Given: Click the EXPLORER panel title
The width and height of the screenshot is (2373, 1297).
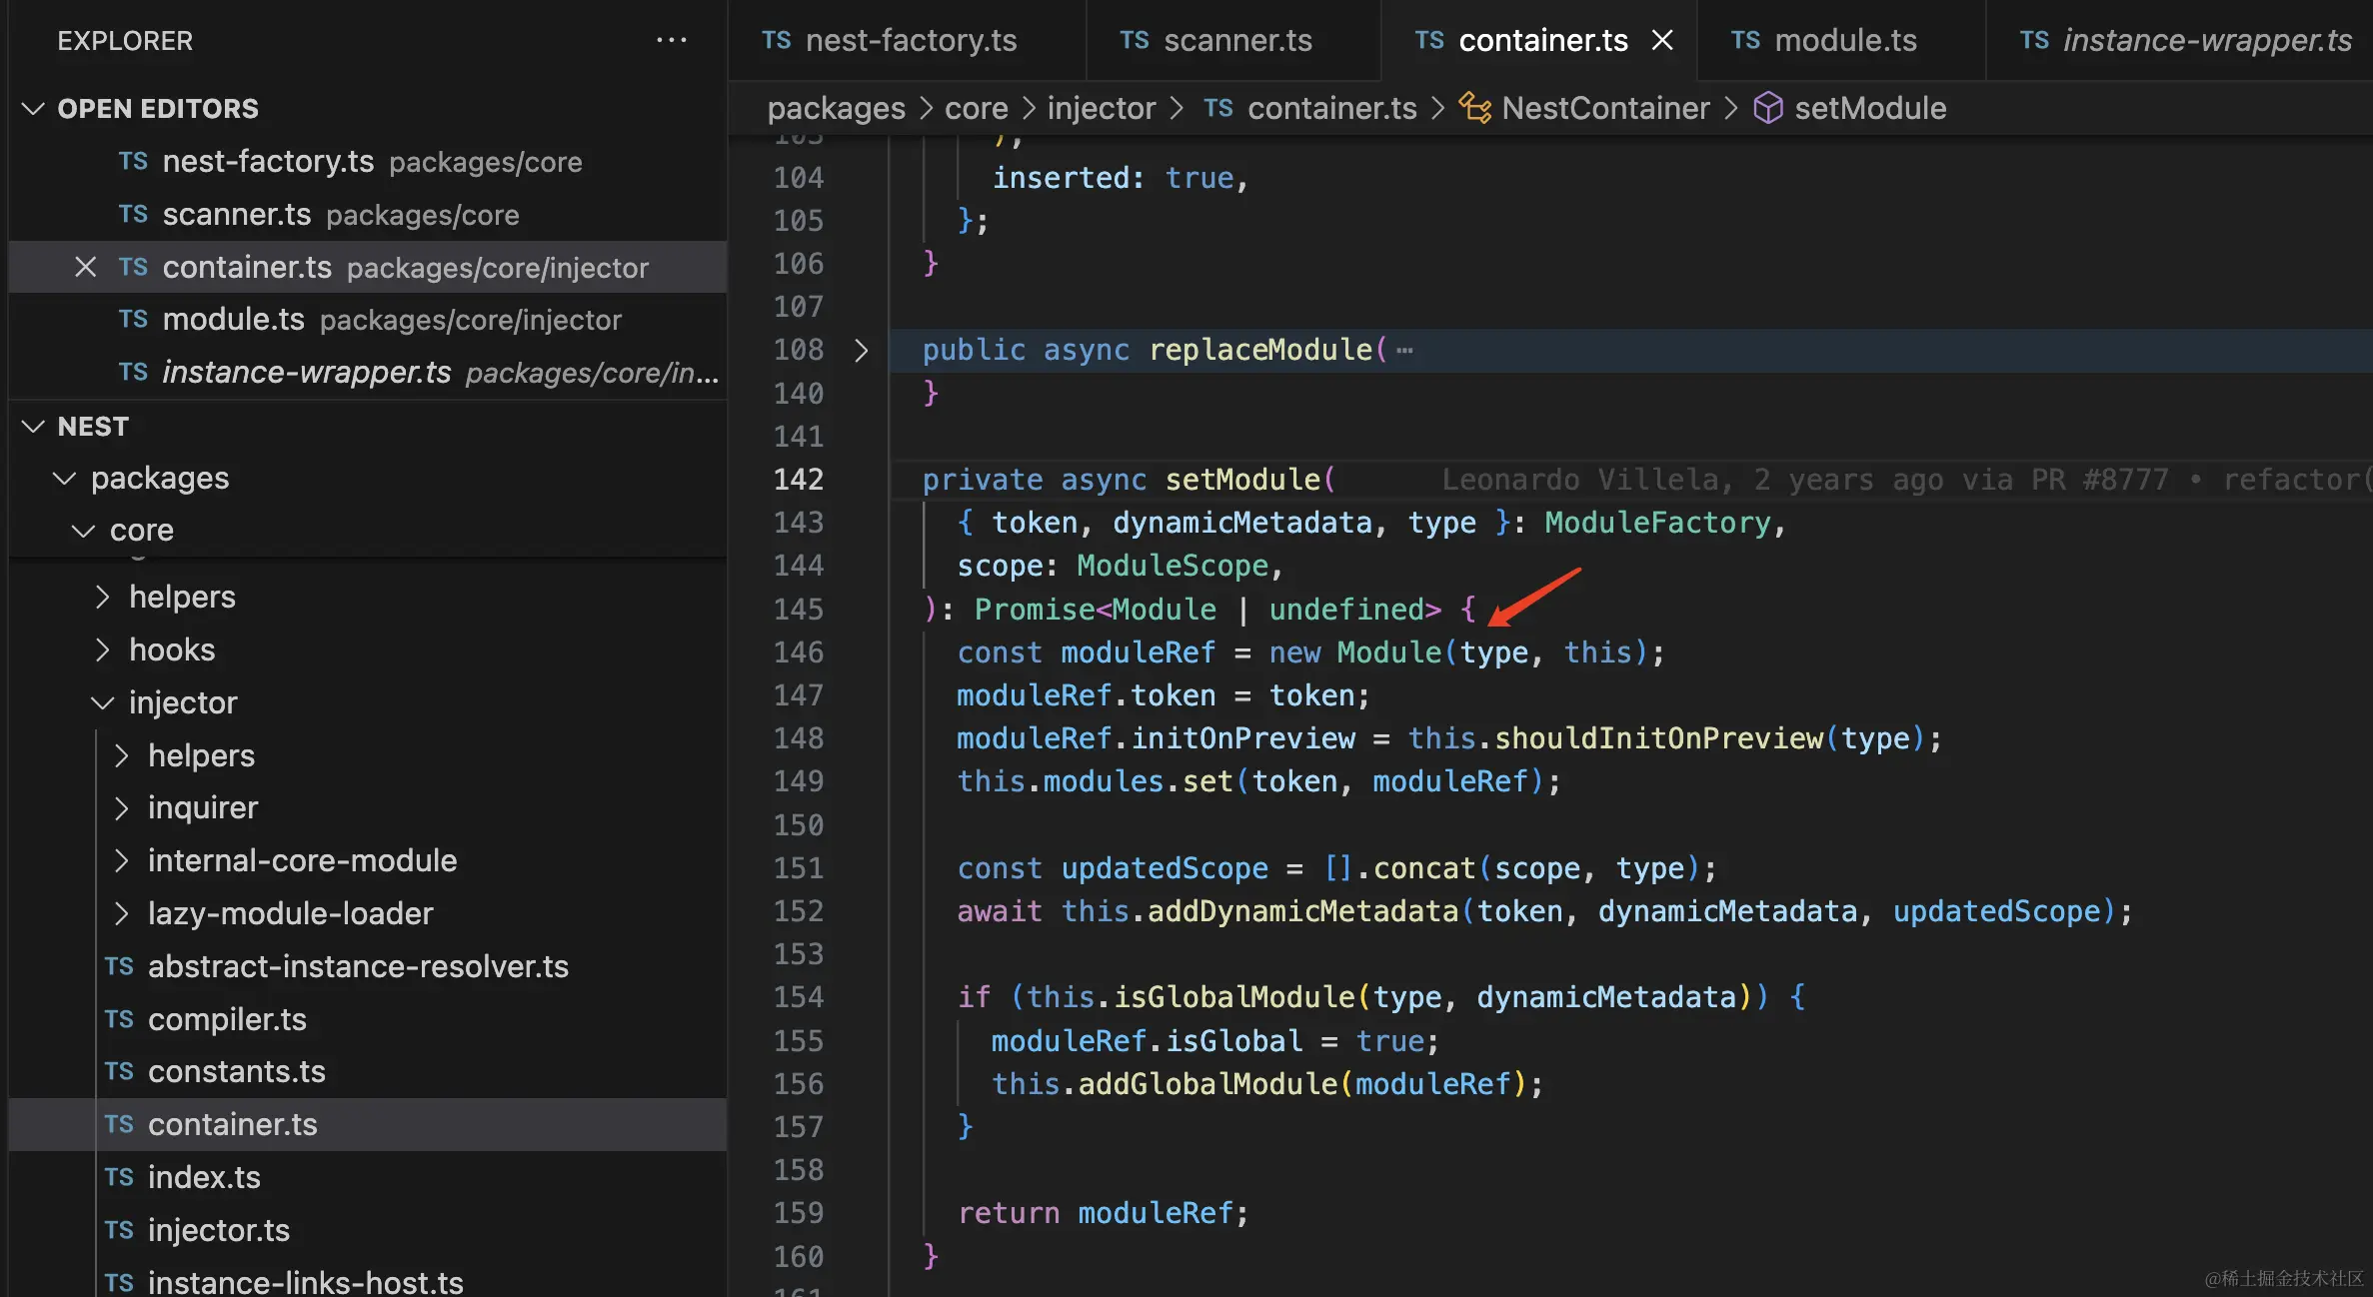Looking at the screenshot, I should (x=125, y=40).
